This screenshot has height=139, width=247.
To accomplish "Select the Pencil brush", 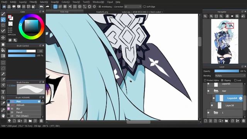I will click(x=24, y=112).
